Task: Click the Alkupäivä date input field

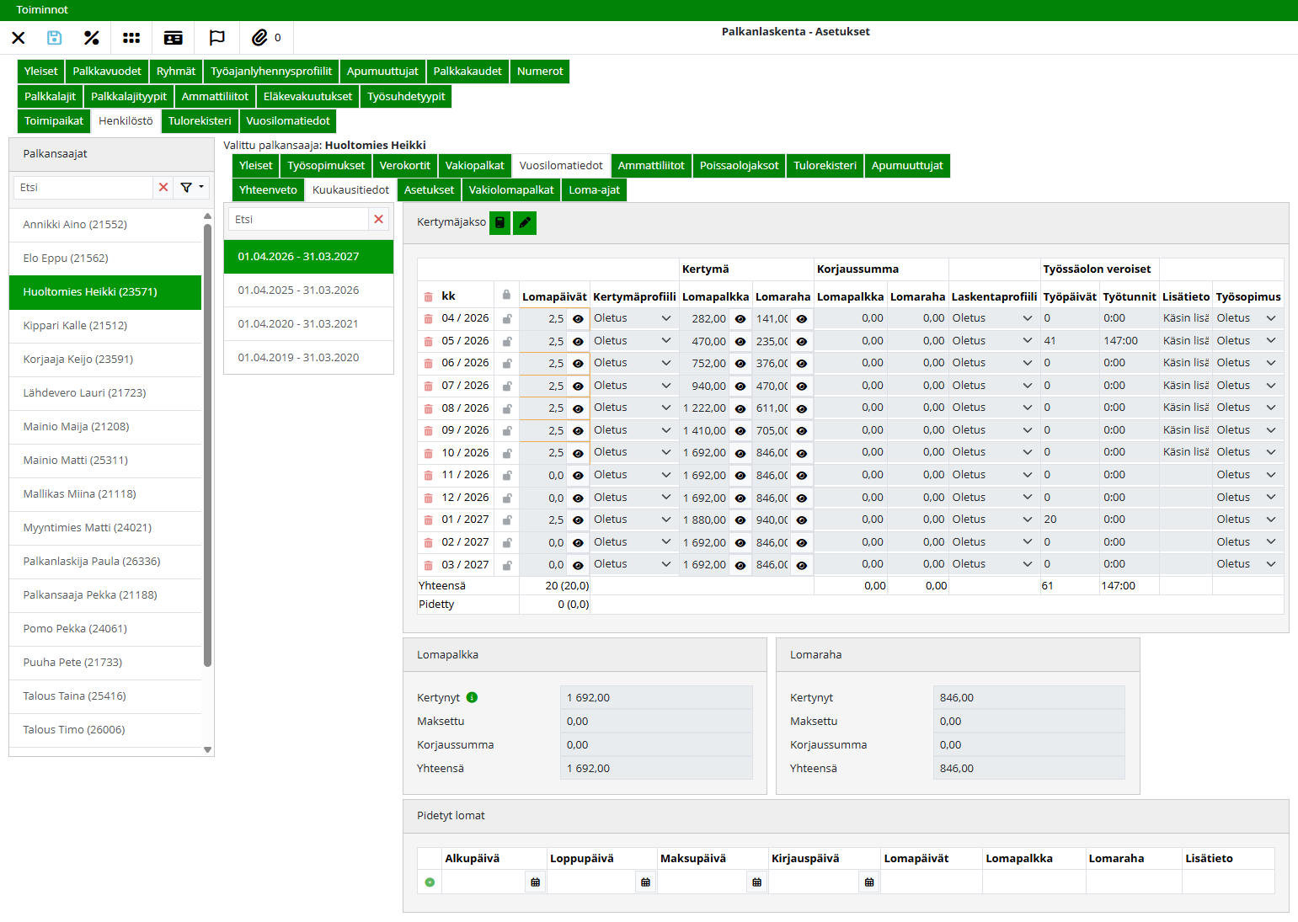Action: (x=483, y=882)
